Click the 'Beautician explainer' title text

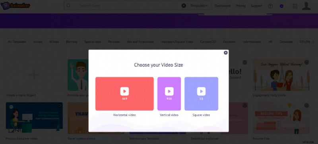(x=205, y=138)
